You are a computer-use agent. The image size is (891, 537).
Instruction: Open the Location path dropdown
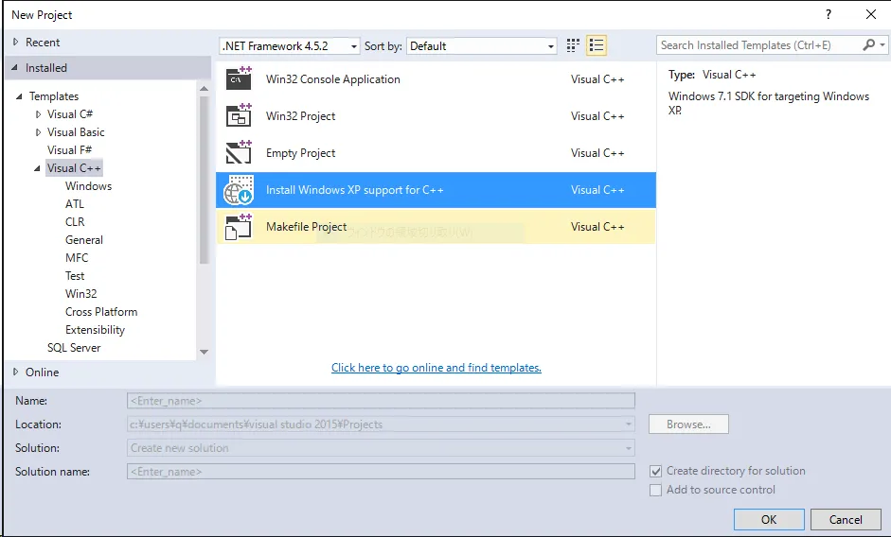629,424
